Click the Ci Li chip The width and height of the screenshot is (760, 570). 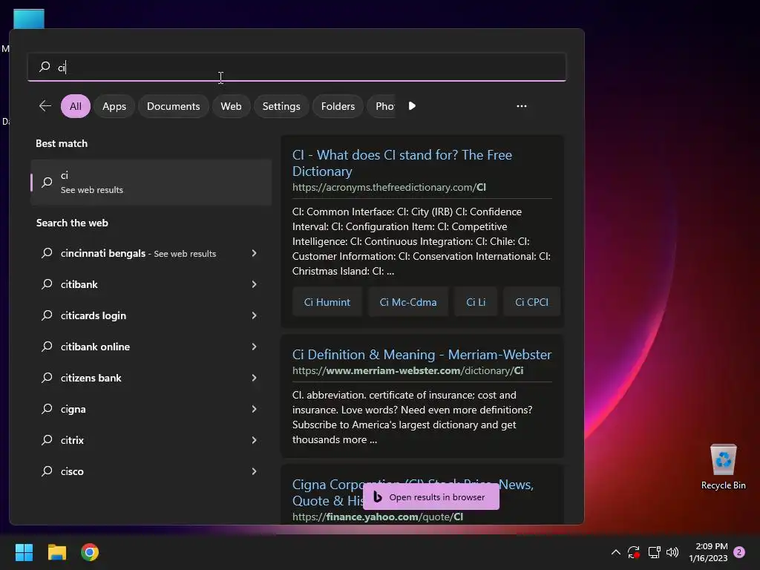coord(476,302)
